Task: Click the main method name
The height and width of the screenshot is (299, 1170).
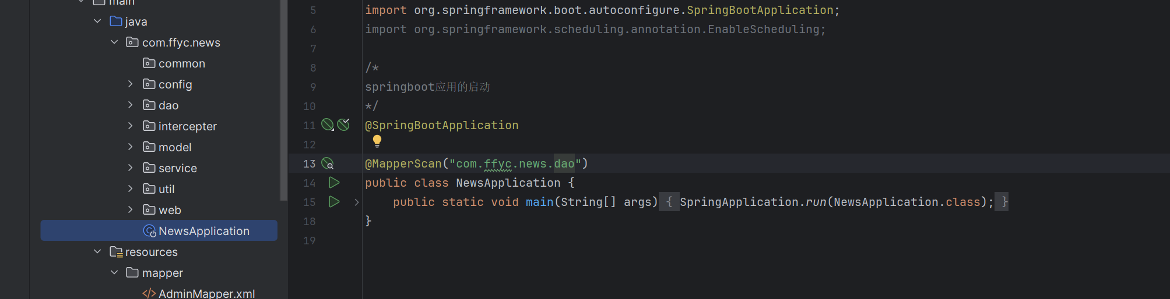Action: coord(539,202)
